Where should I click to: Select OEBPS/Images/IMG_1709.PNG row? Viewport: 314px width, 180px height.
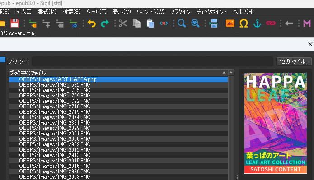118,96
